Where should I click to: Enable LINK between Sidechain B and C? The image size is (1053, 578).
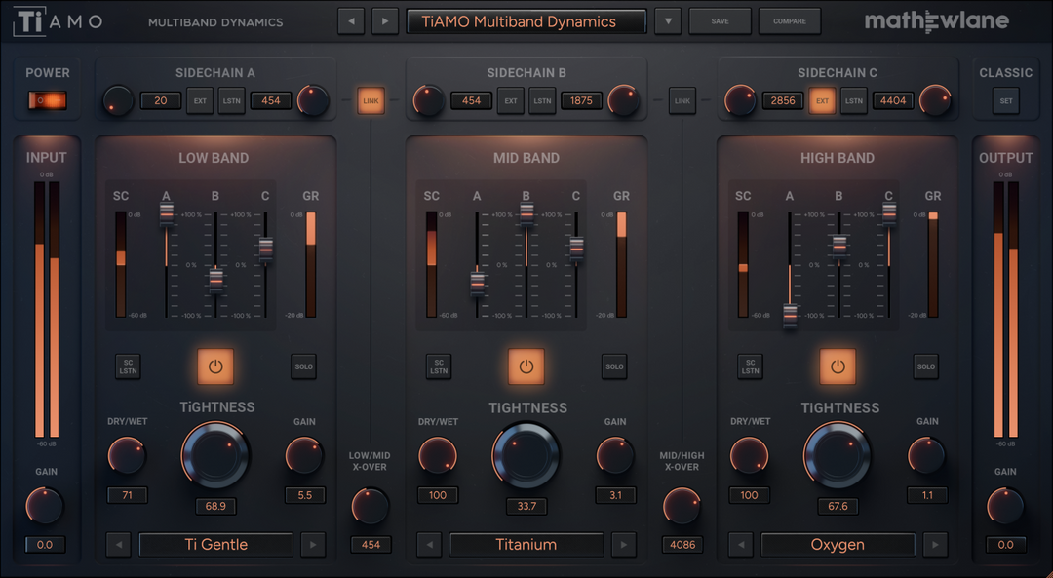coord(682,101)
